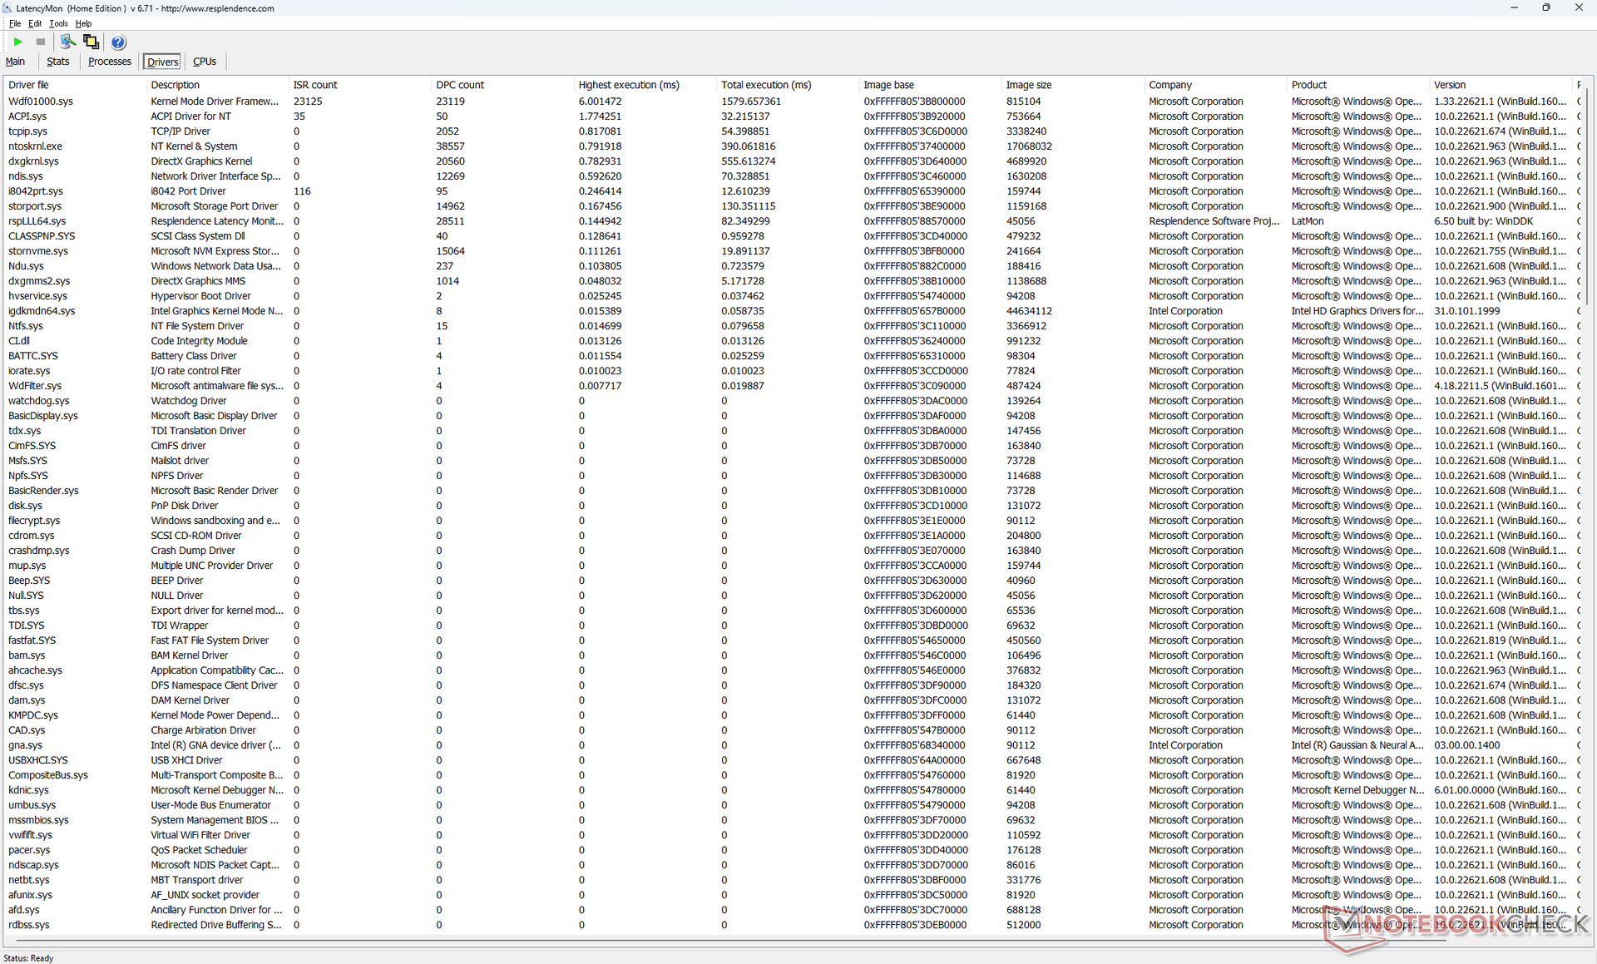Open the File menu
This screenshot has height=964, width=1597.
(14, 23)
